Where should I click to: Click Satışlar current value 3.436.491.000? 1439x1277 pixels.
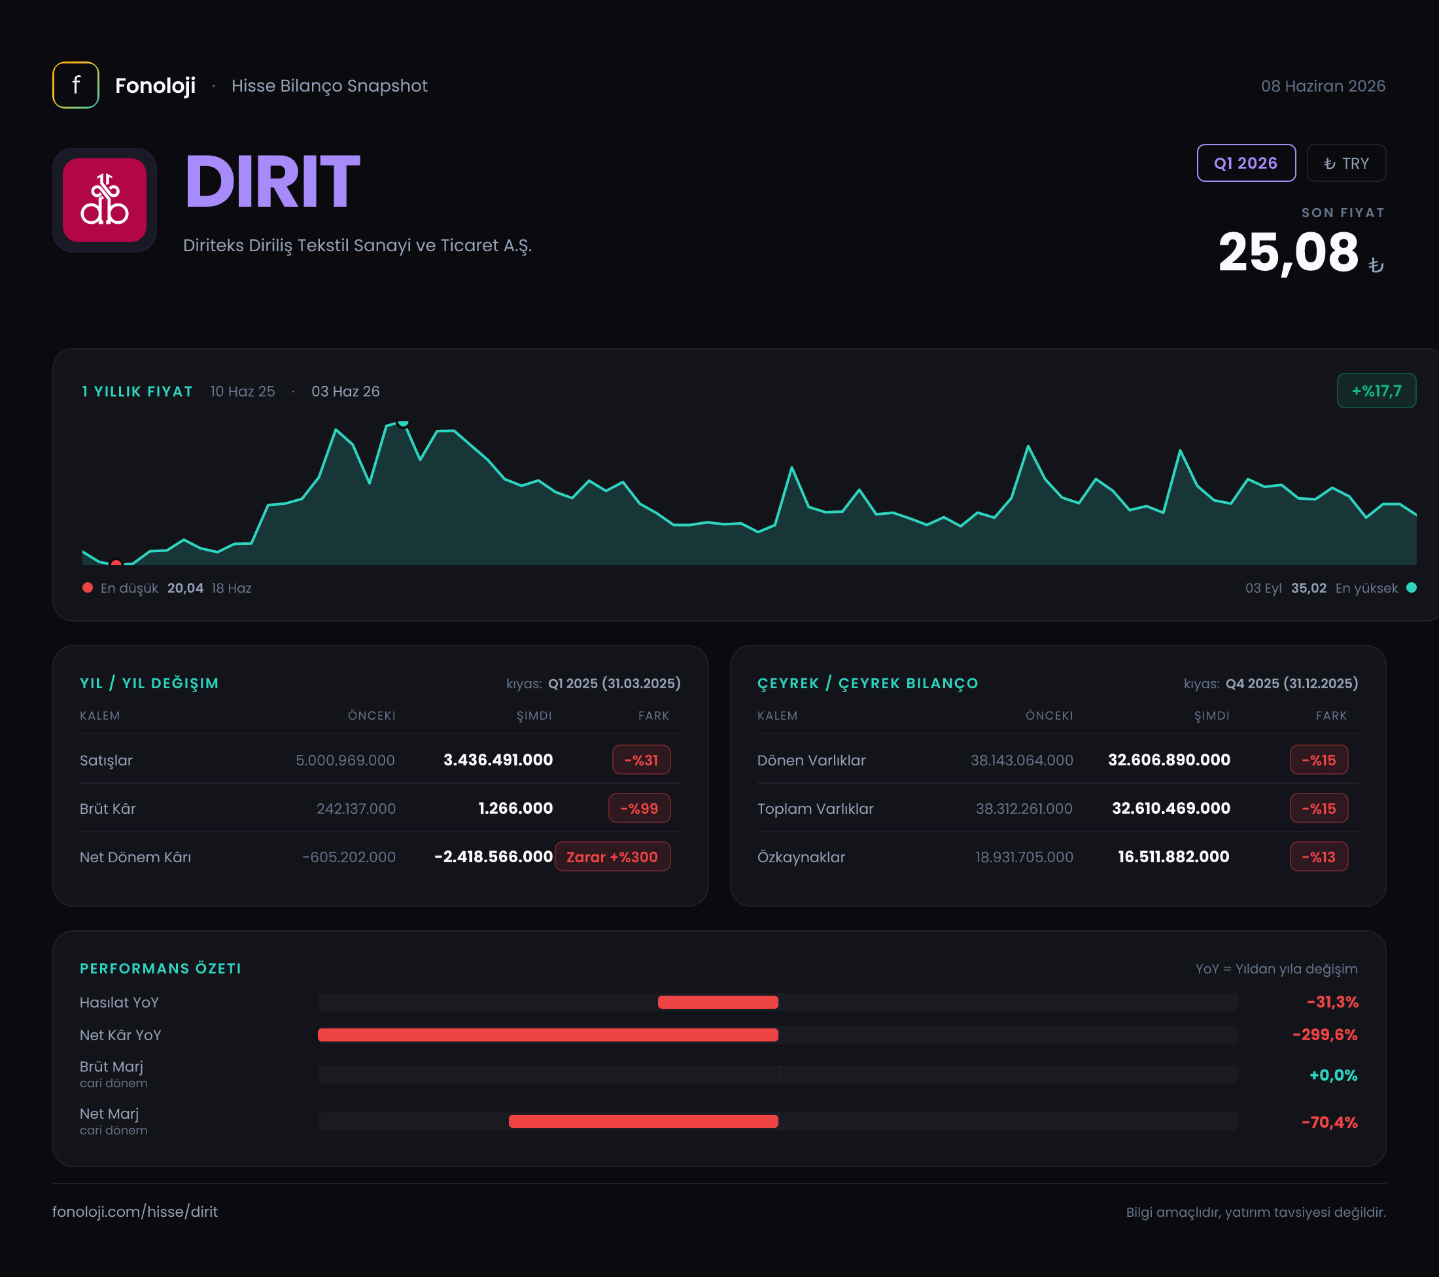click(x=498, y=760)
